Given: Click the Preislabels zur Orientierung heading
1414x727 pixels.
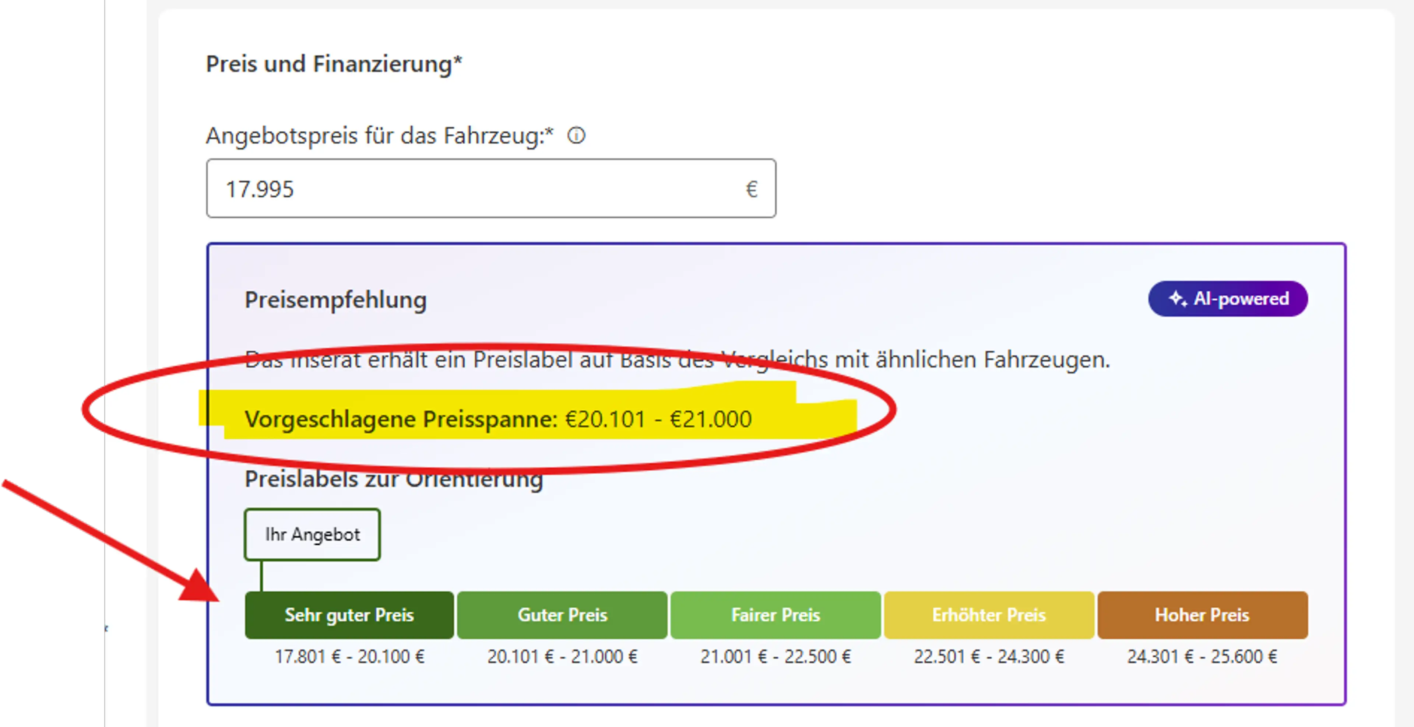Looking at the screenshot, I should (394, 480).
